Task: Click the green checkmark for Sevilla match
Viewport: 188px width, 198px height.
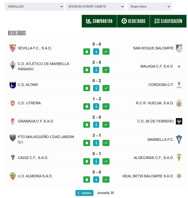Action: point(106,52)
